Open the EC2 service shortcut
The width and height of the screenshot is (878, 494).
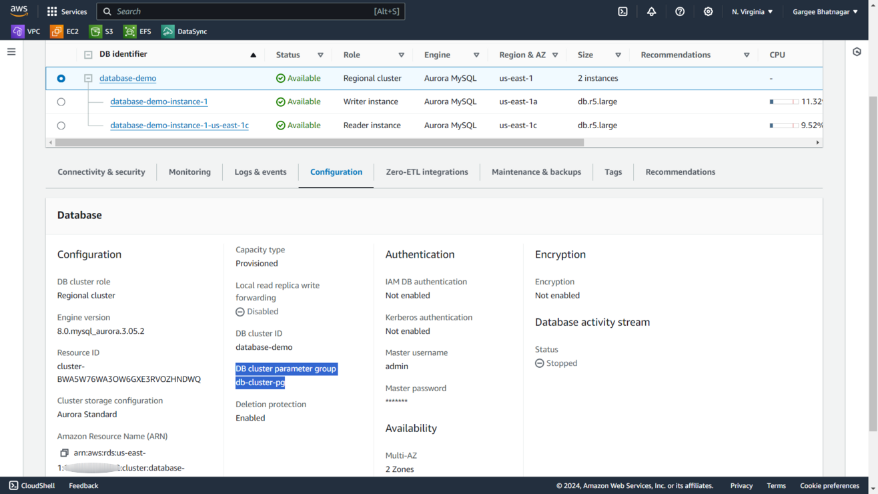pos(65,31)
